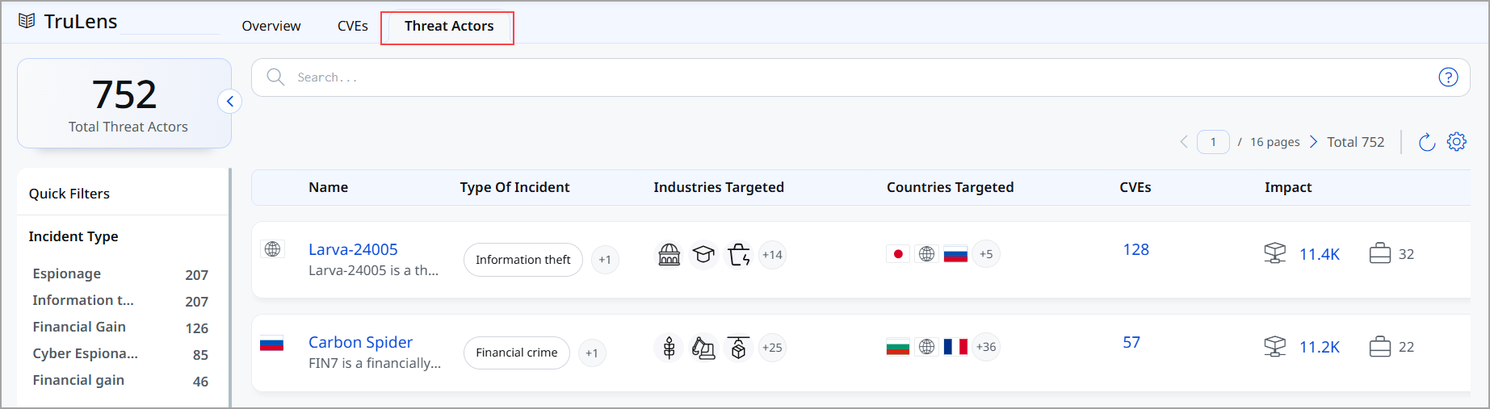Click the Quick Filters sidebar scrollbar
The image size is (1490, 409).
[x=230, y=287]
